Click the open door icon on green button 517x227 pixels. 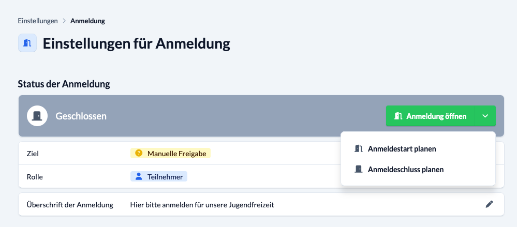click(x=398, y=116)
